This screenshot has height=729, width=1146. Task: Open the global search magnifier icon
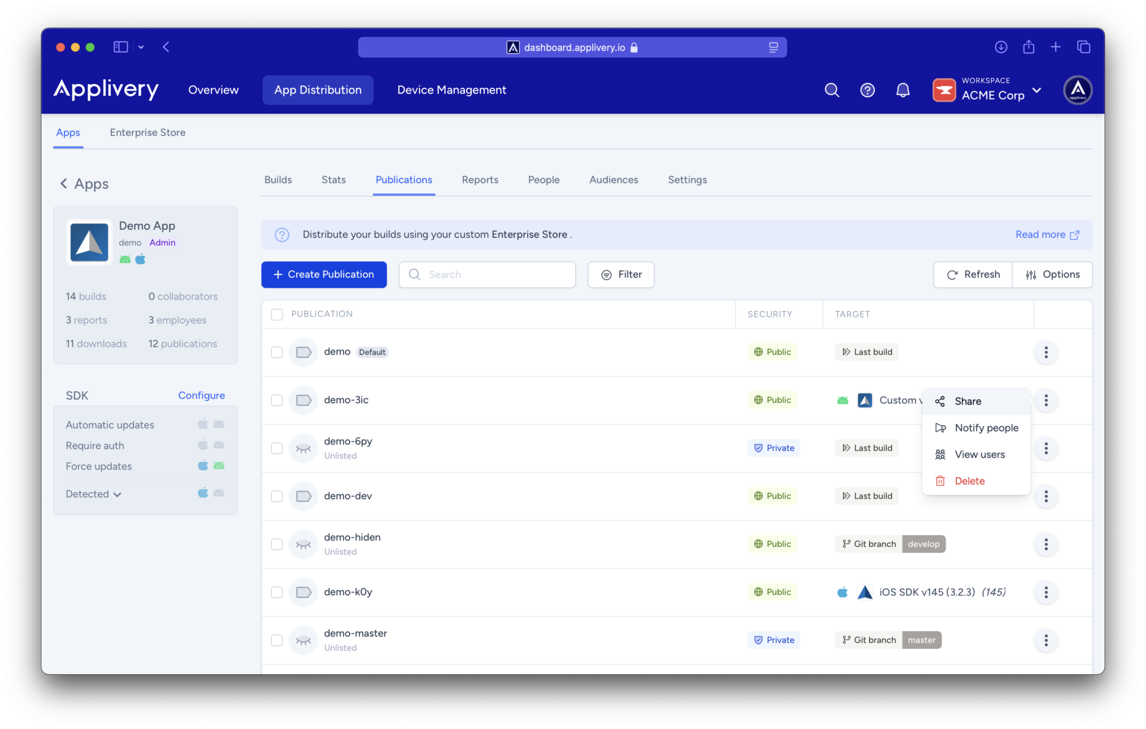pos(832,90)
